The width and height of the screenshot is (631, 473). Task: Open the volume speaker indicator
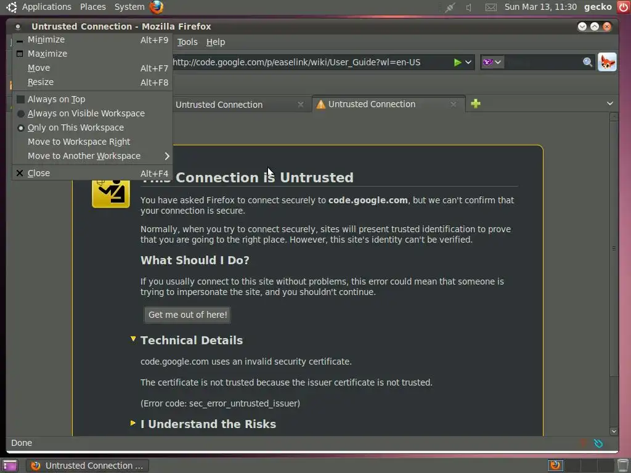point(469,7)
